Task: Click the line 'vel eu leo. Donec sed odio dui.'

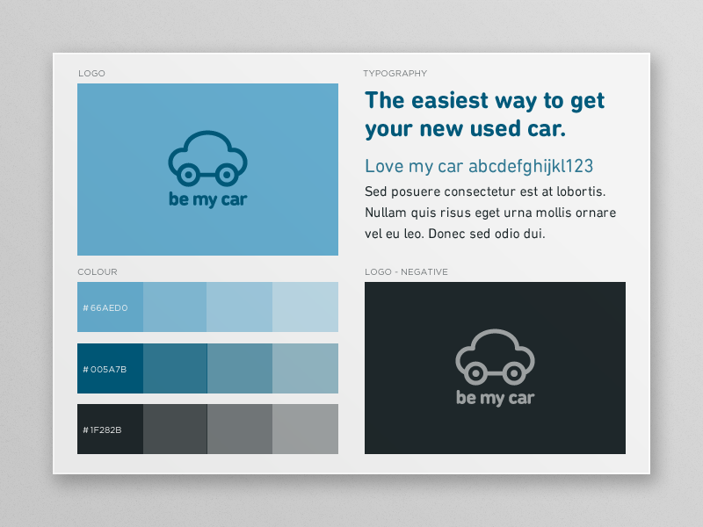Action: [x=455, y=234]
